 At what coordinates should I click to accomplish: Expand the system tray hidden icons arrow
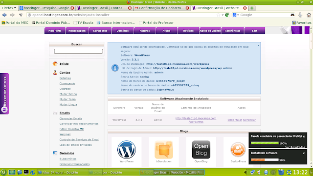click(245, 172)
